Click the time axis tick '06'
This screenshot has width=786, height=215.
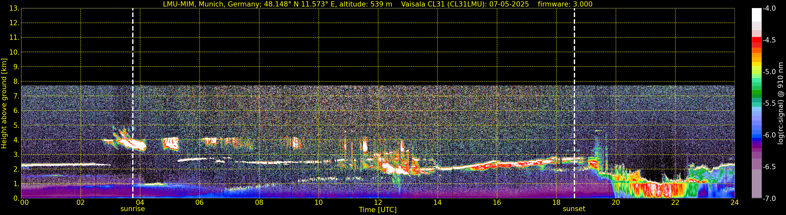[199, 203]
